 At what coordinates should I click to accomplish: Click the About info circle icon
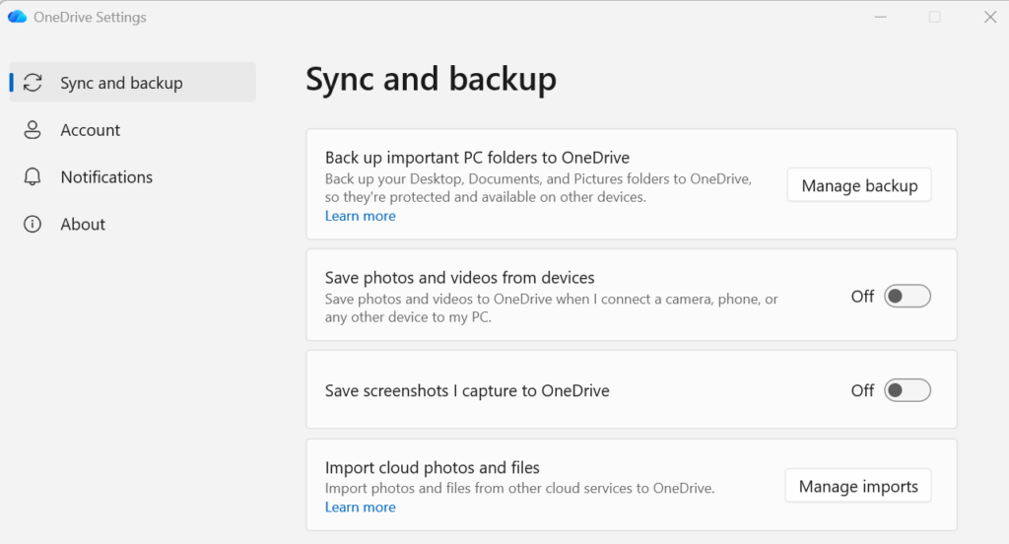pyautogui.click(x=33, y=224)
